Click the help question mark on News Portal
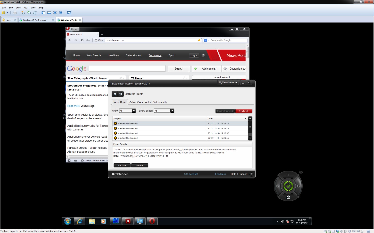The image size is (374, 233). coord(203,55)
